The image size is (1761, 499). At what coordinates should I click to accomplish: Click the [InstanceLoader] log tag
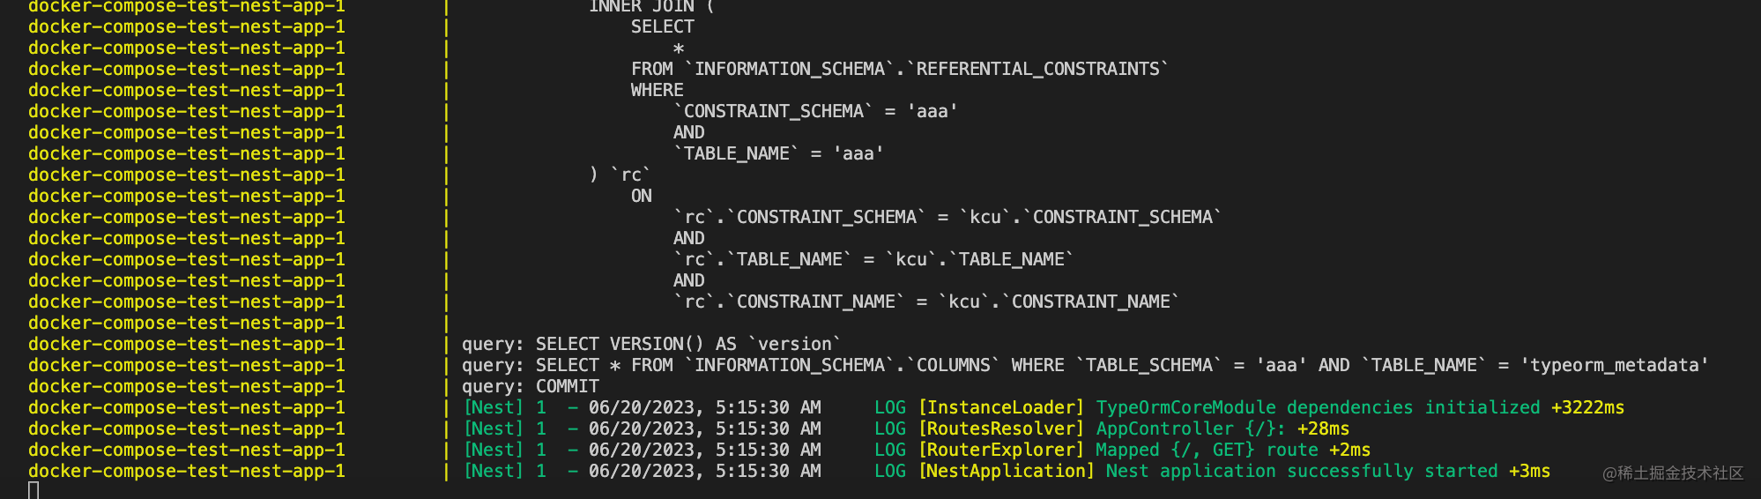click(1000, 407)
